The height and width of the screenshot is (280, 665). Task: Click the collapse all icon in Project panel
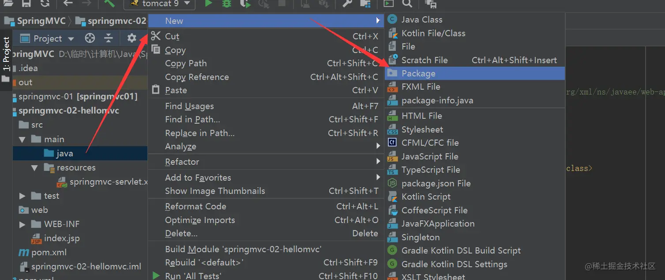coord(109,38)
